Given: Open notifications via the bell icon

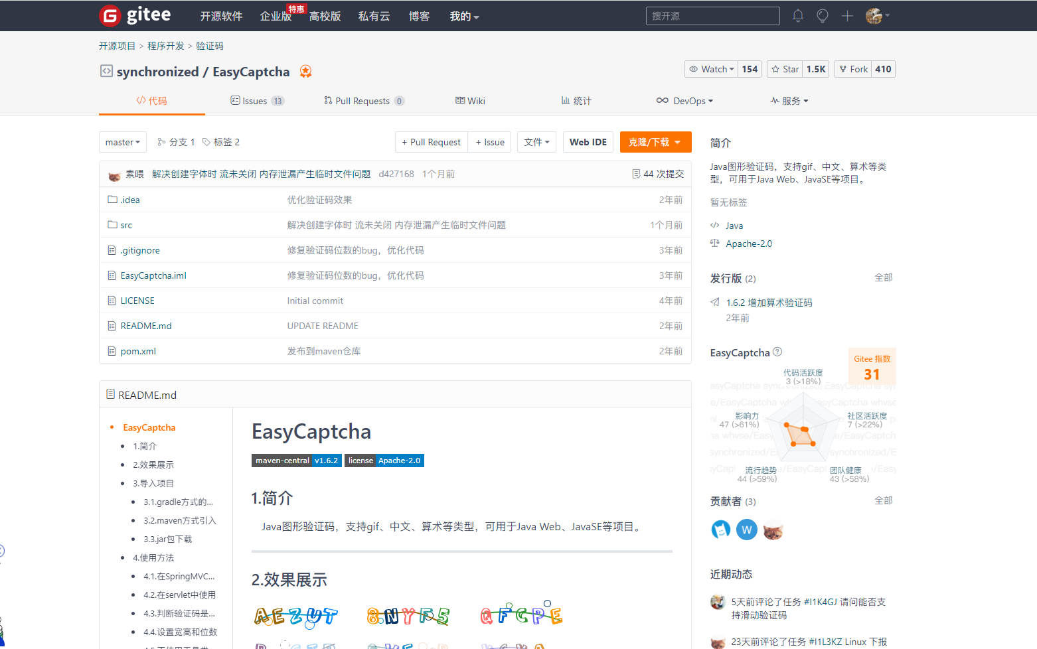Looking at the screenshot, I should pyautogui.click(x=797, y=15).
